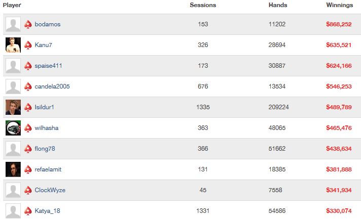Viewport: 361px width, 221px height.
Task: Open the candela2005 player link
Action: 52,86
